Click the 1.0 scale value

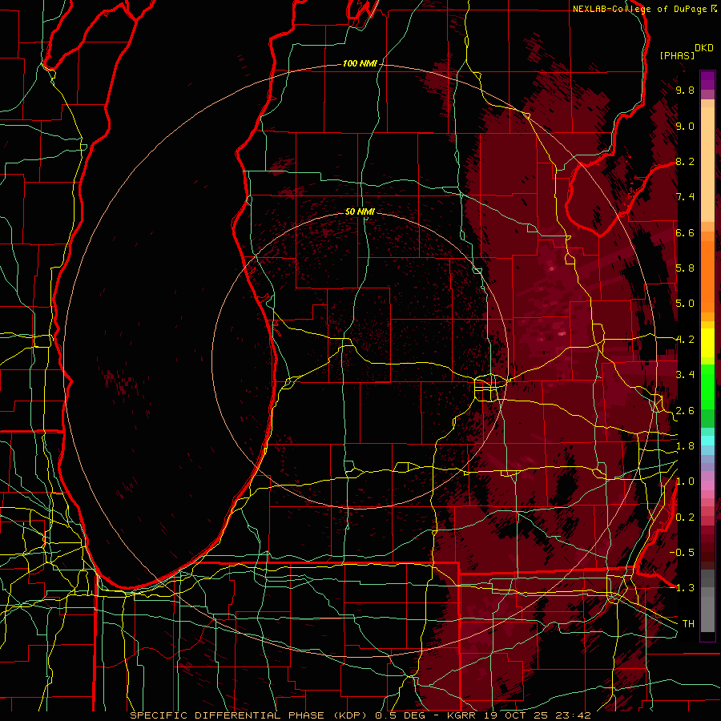685,481
